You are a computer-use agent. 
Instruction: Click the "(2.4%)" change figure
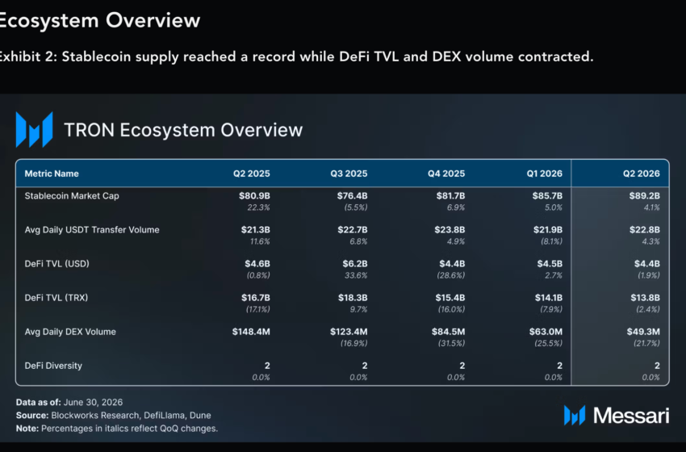click(648, 309)
